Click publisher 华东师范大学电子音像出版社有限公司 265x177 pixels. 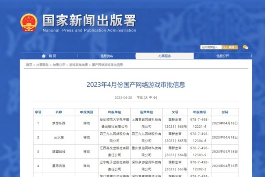[x=114, y=123]
